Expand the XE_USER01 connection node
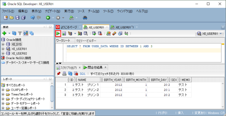 point(3,49)
